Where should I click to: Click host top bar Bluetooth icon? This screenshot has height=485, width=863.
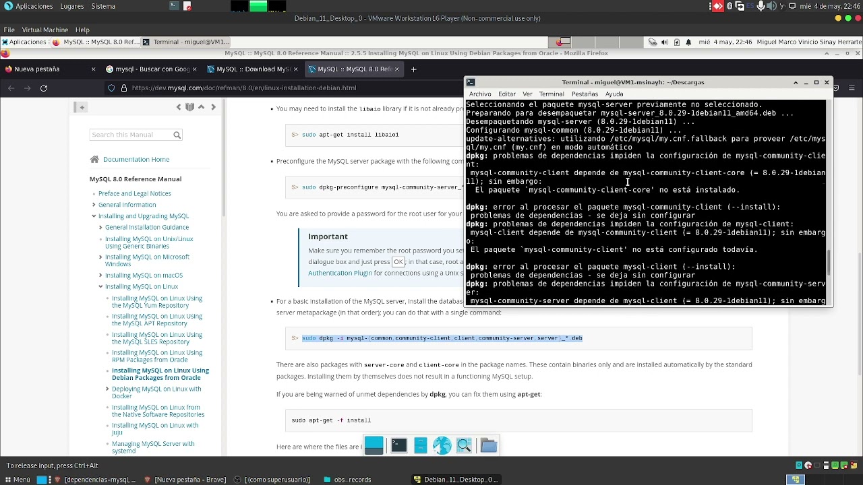pyautogui.click(x=730, y=6)
